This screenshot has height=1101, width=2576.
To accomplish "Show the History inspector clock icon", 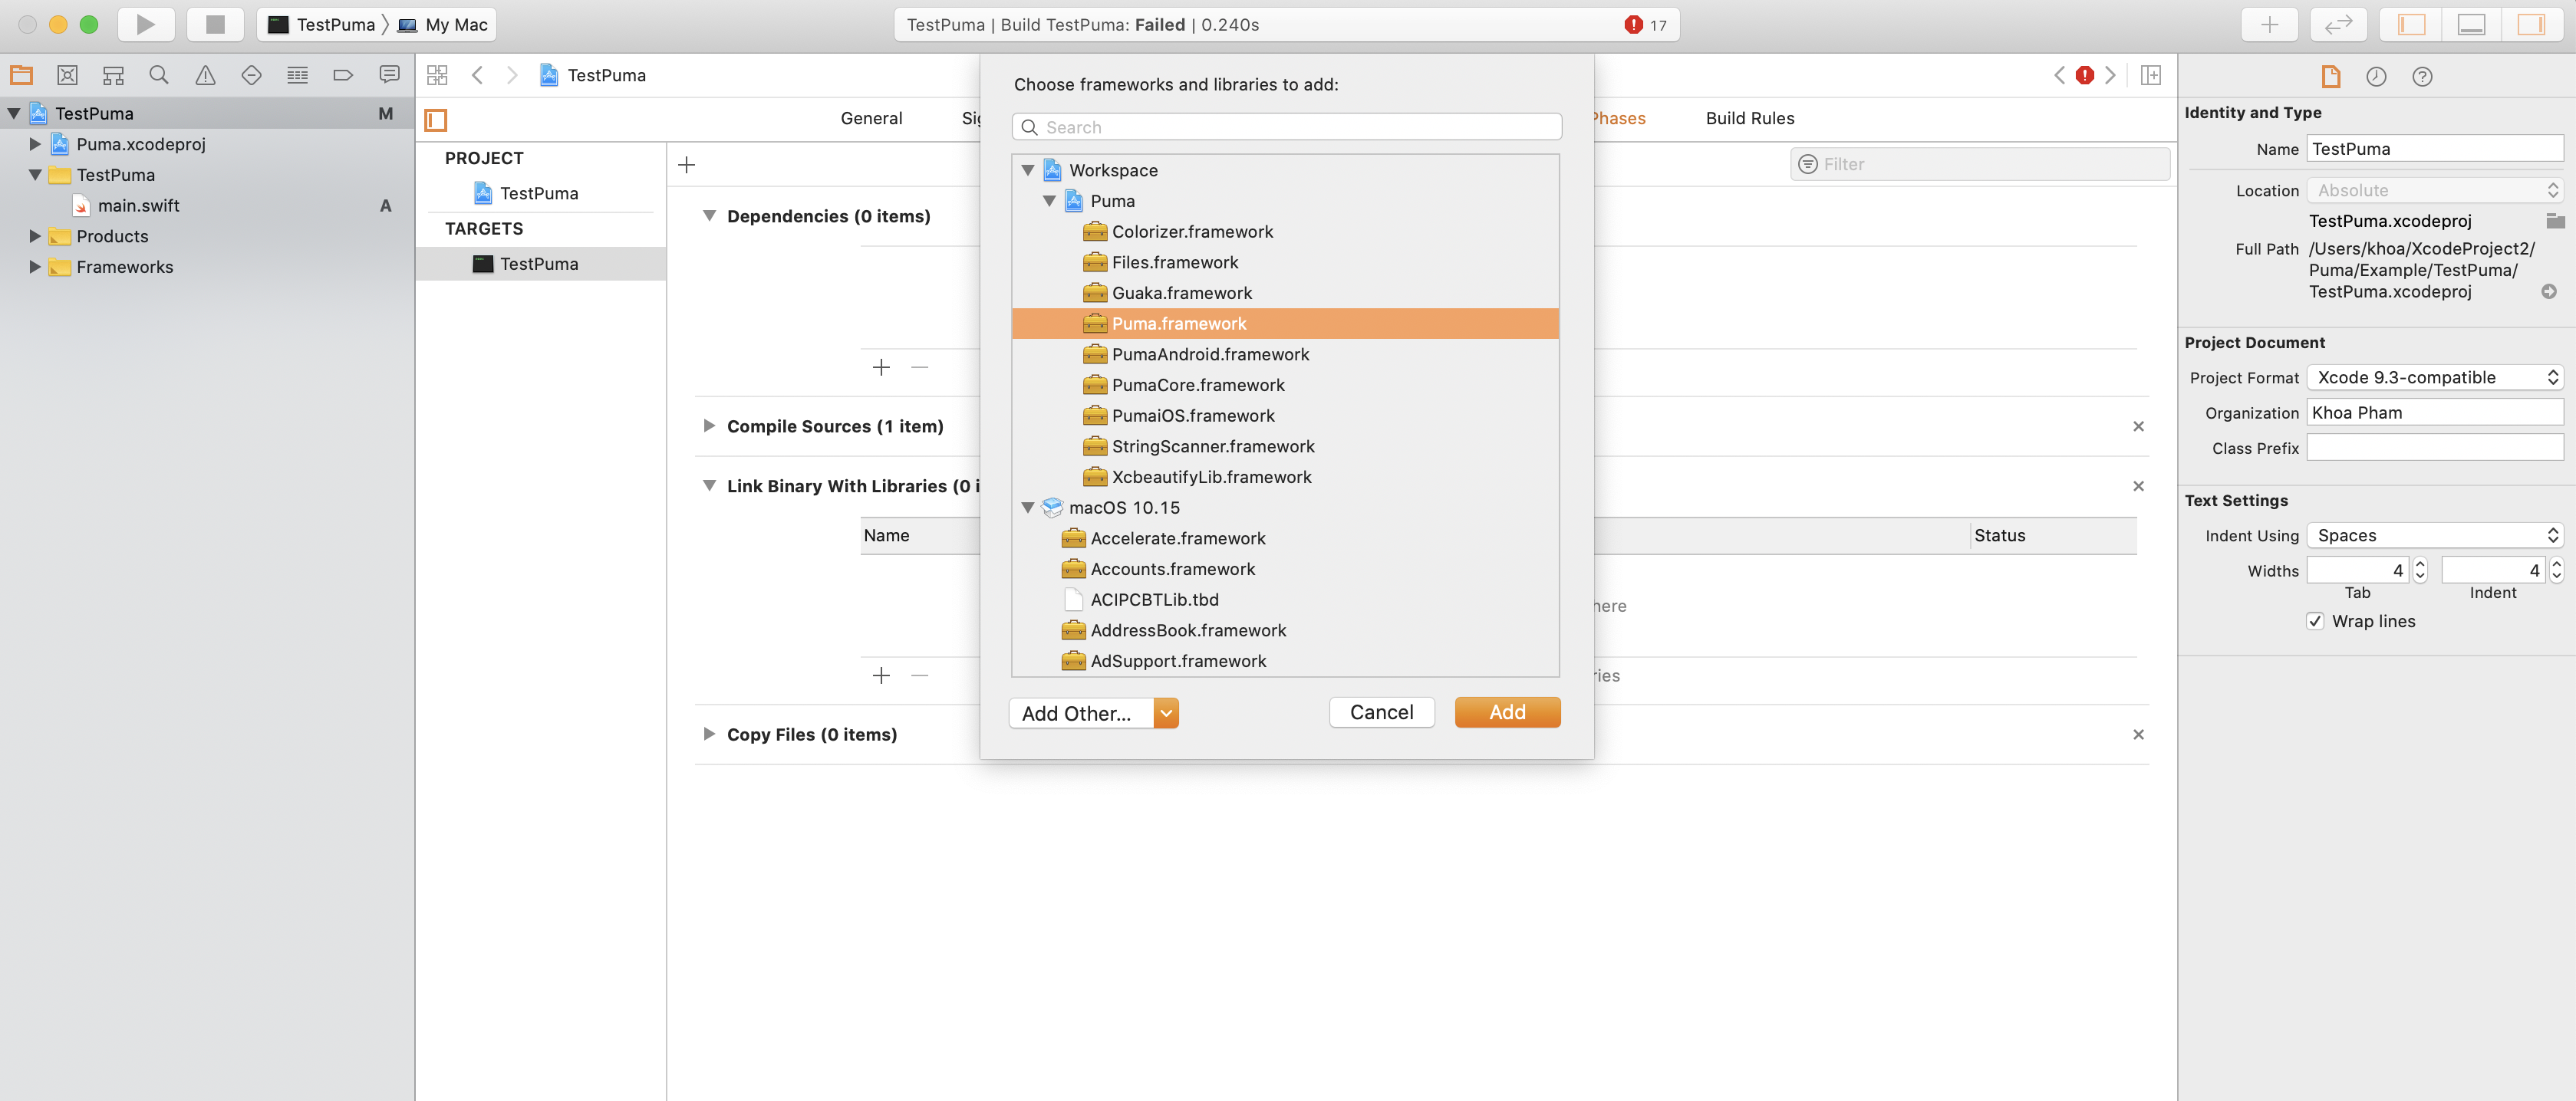I will (x=2376, y=76).
